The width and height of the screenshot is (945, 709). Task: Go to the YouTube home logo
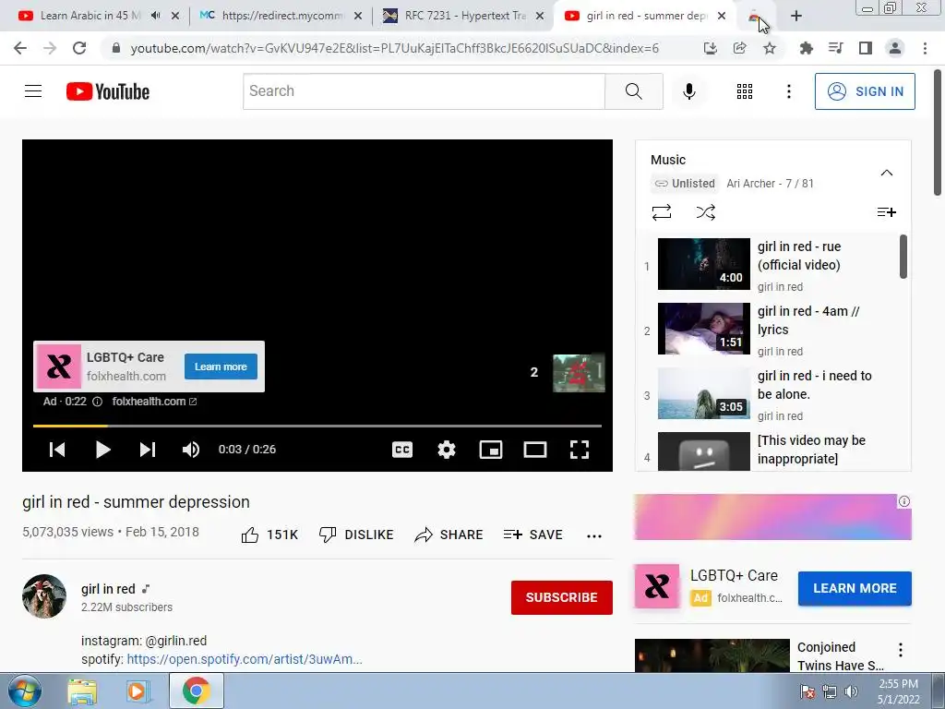(108, 91)
